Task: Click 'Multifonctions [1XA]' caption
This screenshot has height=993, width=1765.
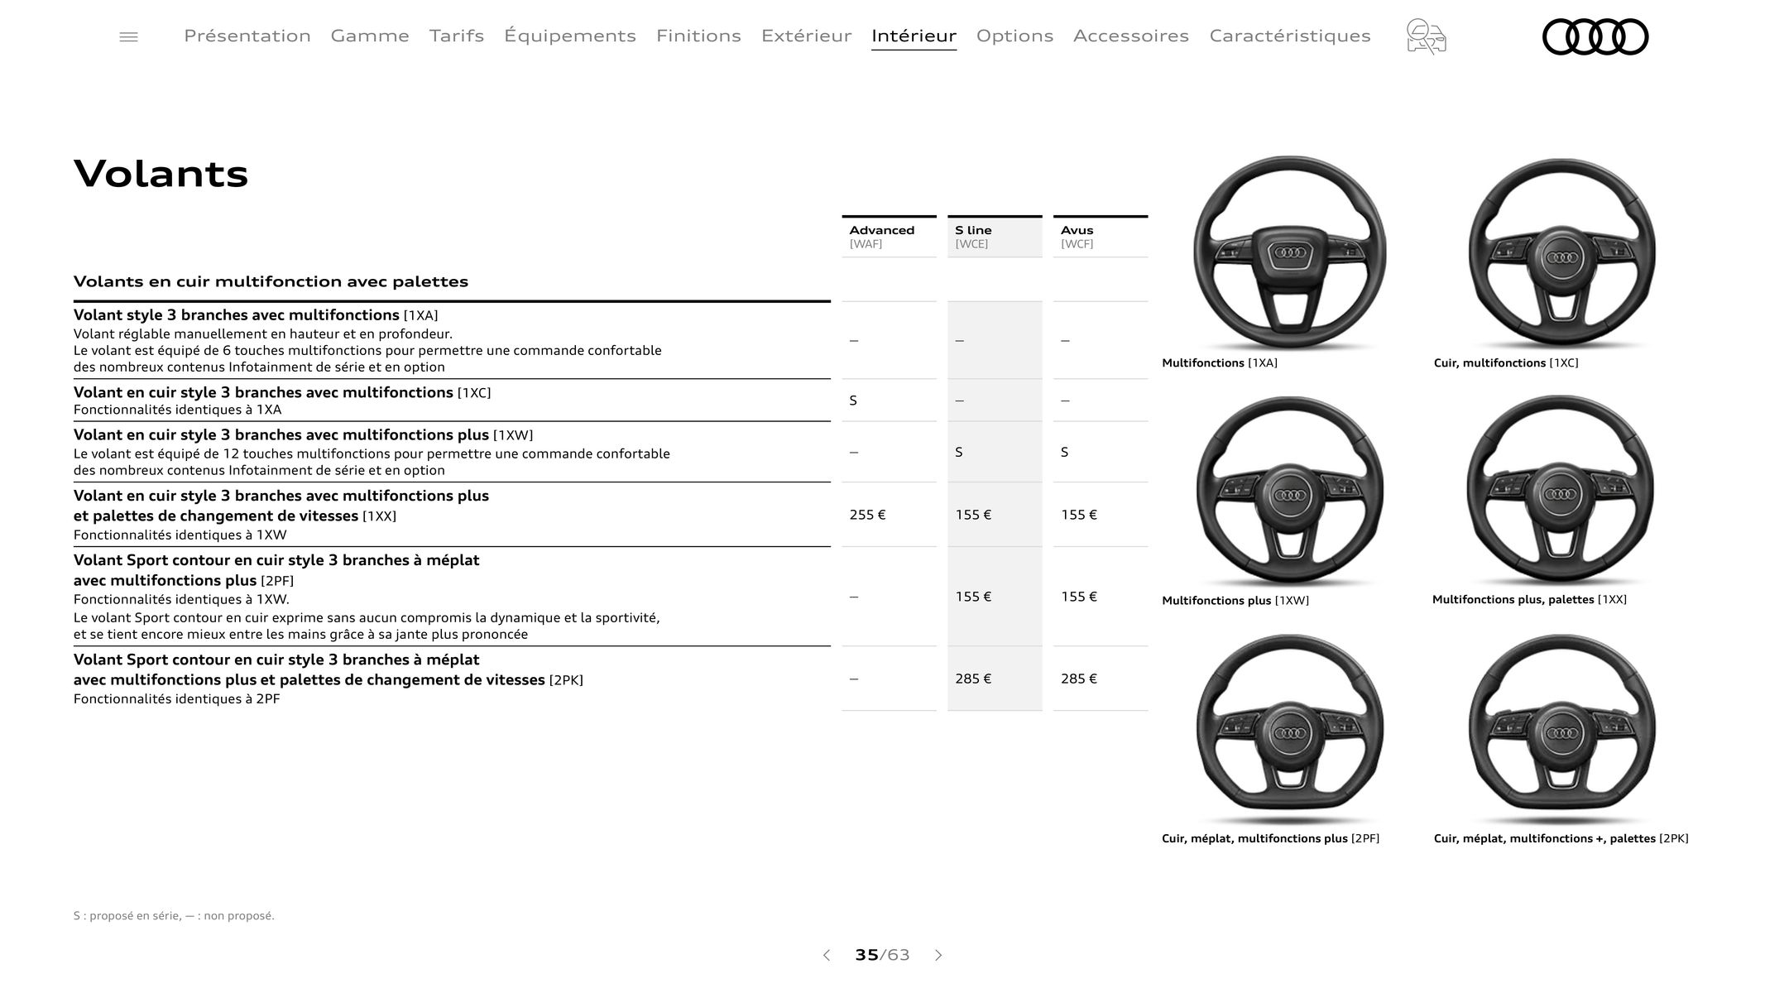Action: [x=1220, y=363]
